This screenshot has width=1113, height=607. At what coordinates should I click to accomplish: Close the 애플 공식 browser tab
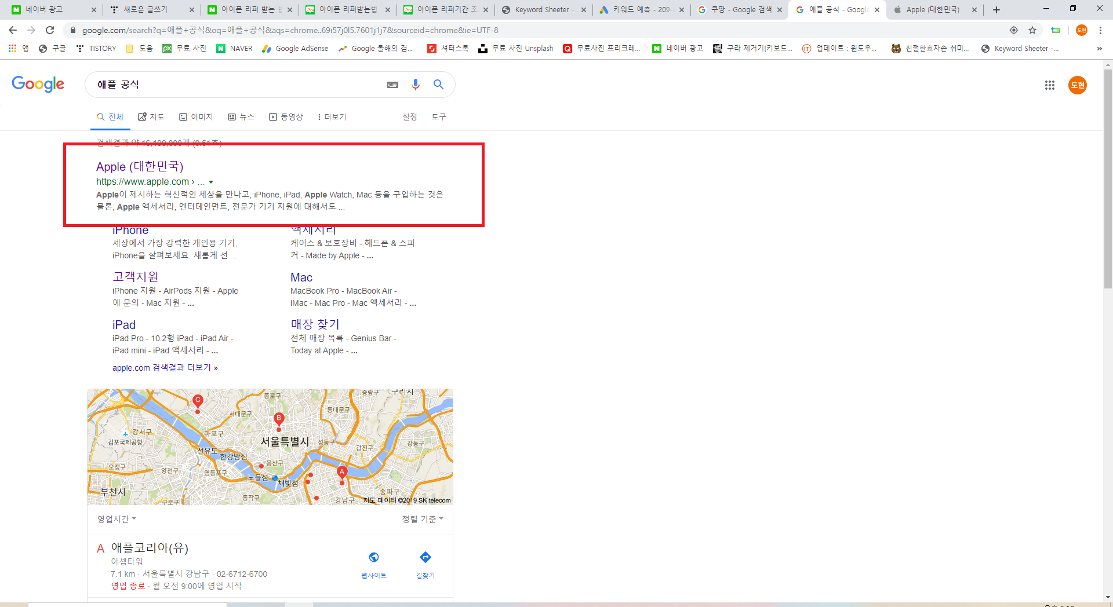pyautogui.click(x=877, y=10)
